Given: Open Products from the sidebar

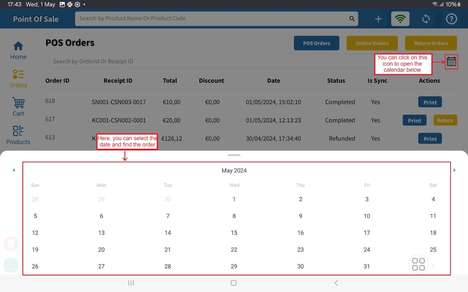Looking at the screenshot, I should point(18,135).
